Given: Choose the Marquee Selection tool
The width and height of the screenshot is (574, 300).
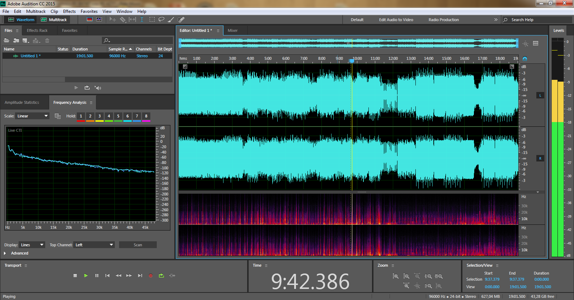Looking at the screenshot, I should click(x=152, y=20).
